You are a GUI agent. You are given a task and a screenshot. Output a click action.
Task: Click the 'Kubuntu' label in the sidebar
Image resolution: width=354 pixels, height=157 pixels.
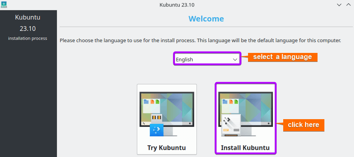point(27,17)
